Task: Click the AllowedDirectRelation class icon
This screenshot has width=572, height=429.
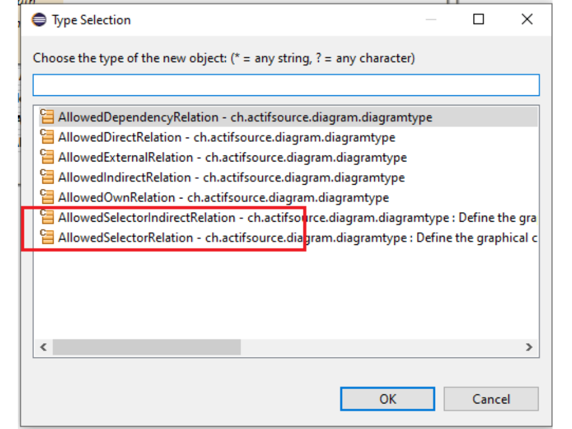Action: point(47,137)
